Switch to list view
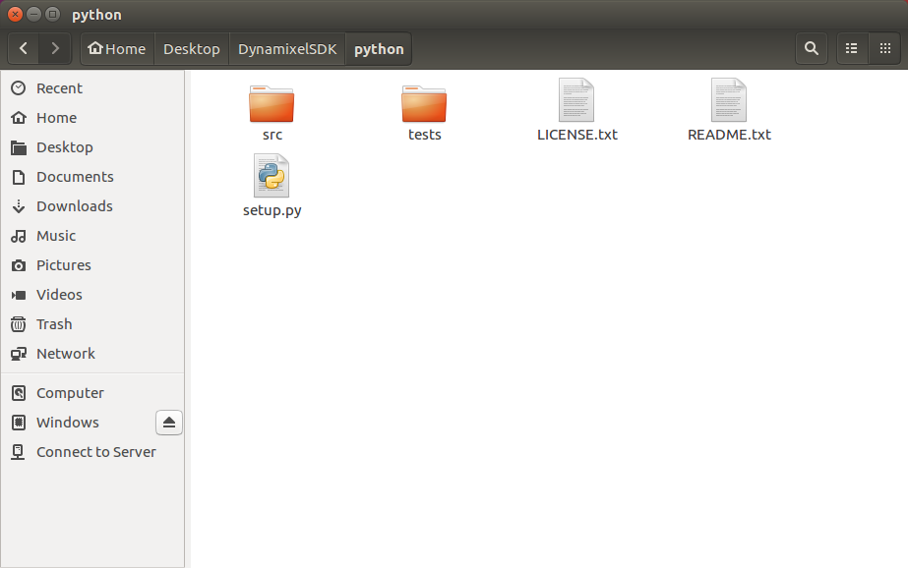Screen dimensions: 908x568 point(852,48)
